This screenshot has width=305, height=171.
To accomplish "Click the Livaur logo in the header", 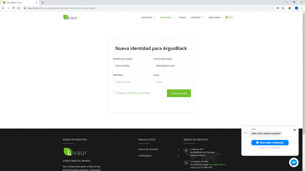I will point(70,17).
